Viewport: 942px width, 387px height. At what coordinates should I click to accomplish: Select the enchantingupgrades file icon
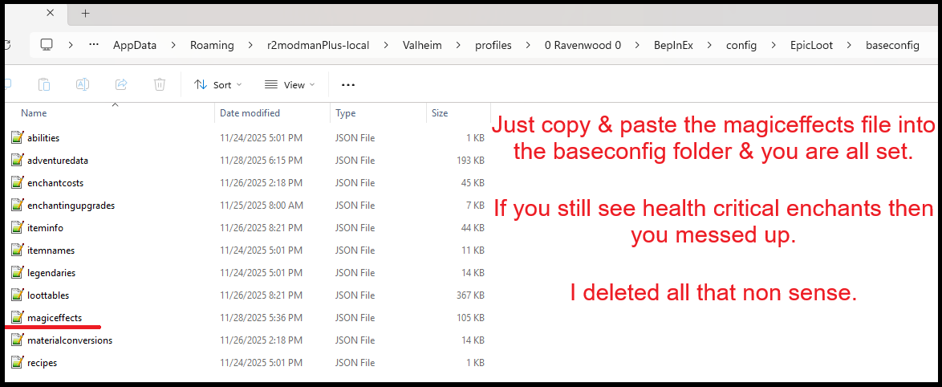17,205
